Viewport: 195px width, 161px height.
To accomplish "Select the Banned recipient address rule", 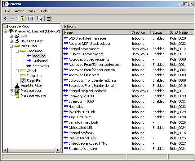I will point(87,91).
